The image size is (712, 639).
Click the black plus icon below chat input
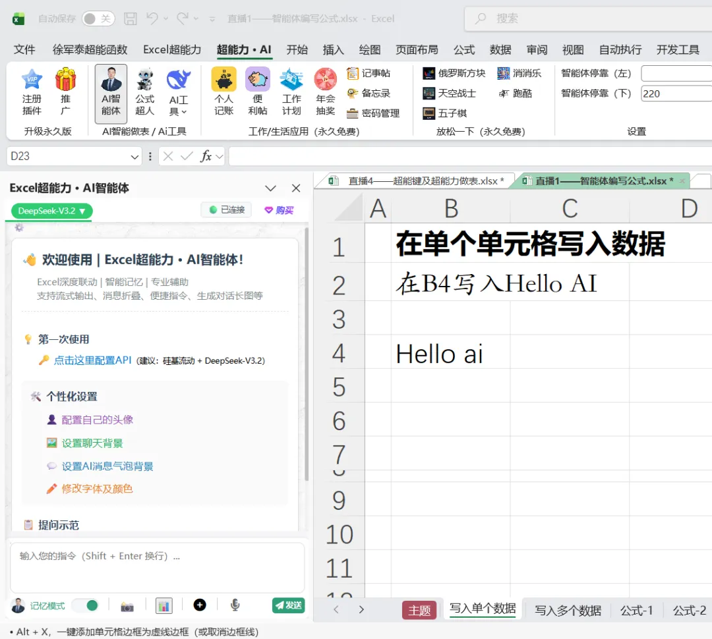pyautogui.click(x=199, y=605)
